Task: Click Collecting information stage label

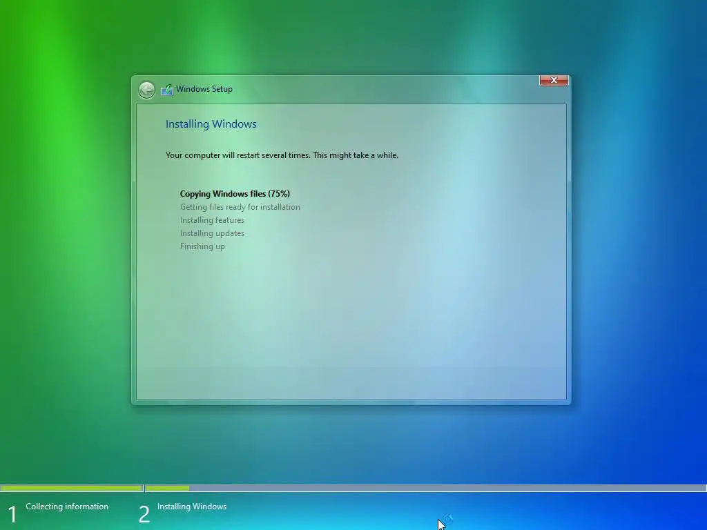Action: click(x=67, y=507)
